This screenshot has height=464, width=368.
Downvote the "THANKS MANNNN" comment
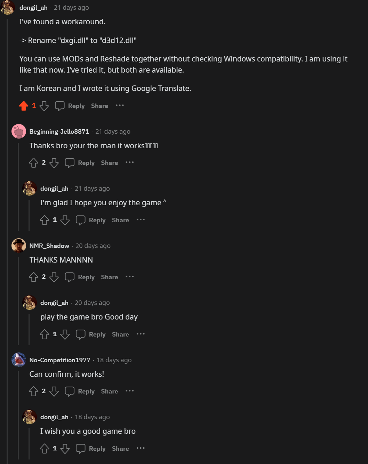[54, 277]
